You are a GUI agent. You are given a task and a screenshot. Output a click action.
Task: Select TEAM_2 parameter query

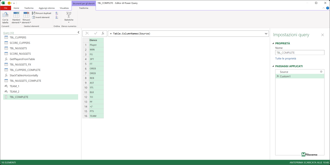[41, 92]
